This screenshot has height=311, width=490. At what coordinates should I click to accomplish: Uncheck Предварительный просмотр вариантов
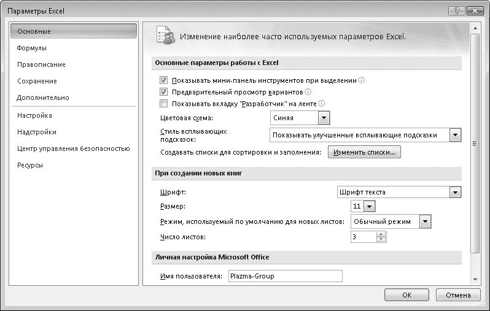tap(163, 92)
